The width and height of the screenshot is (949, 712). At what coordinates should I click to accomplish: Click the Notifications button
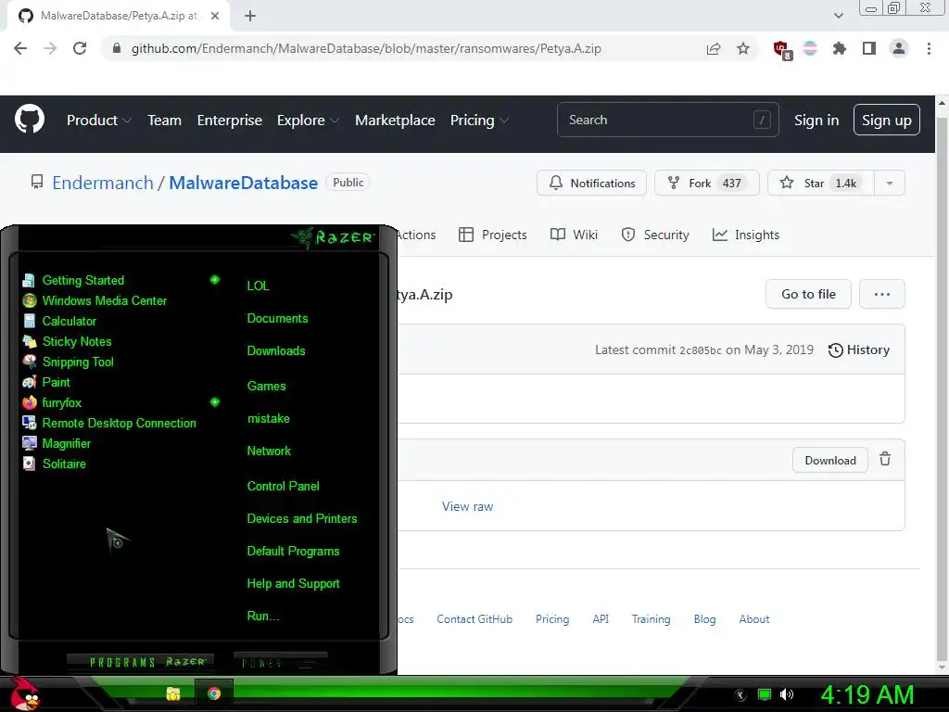[x=591, y=183]
